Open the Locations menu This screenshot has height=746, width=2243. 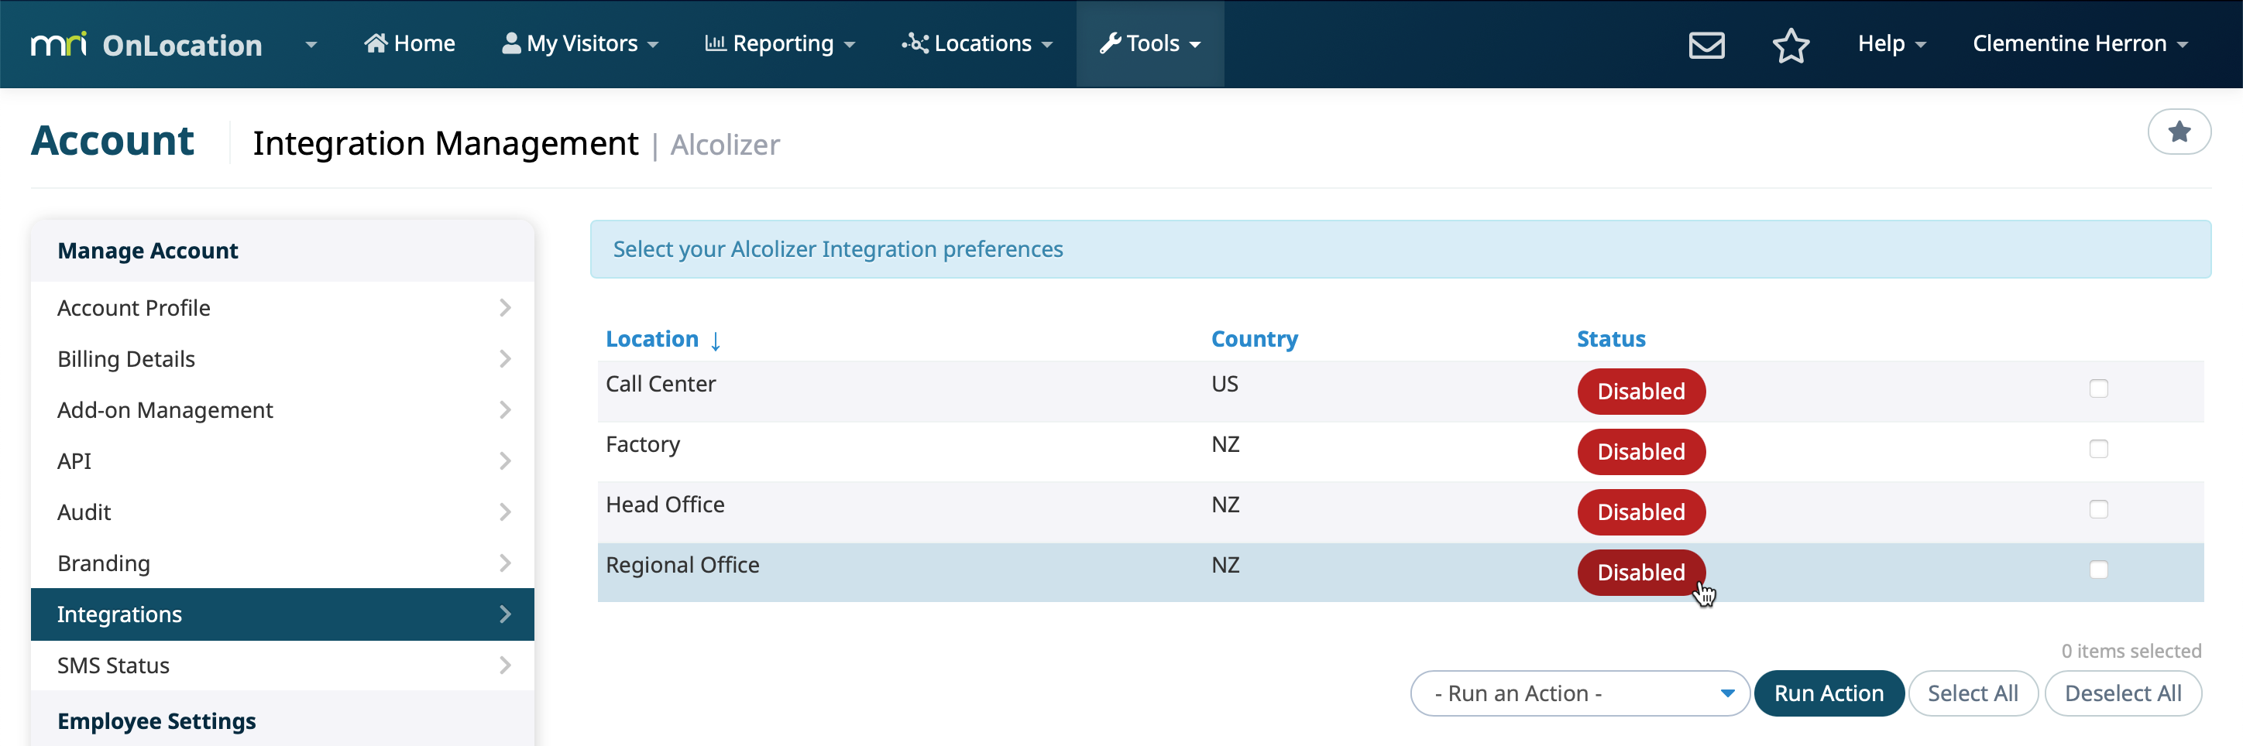click(977, 43)
